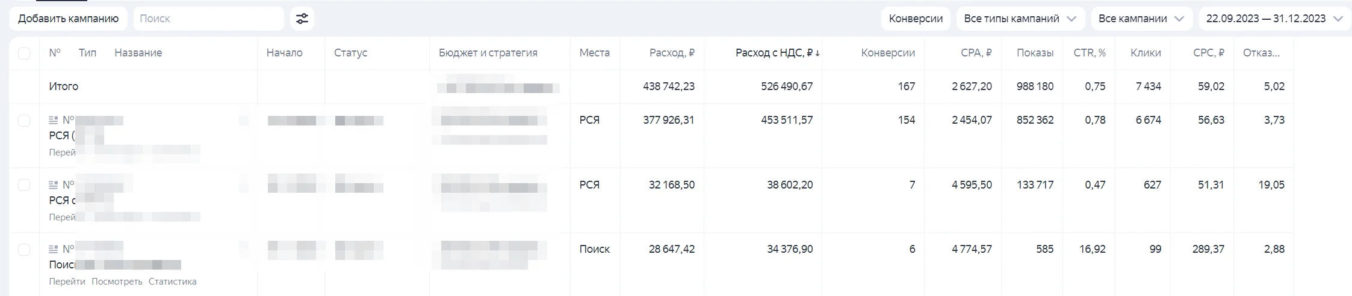Click Добавить кампанию button
The height and width of the screenshot is (296, 1352).
tap(68, 19)
